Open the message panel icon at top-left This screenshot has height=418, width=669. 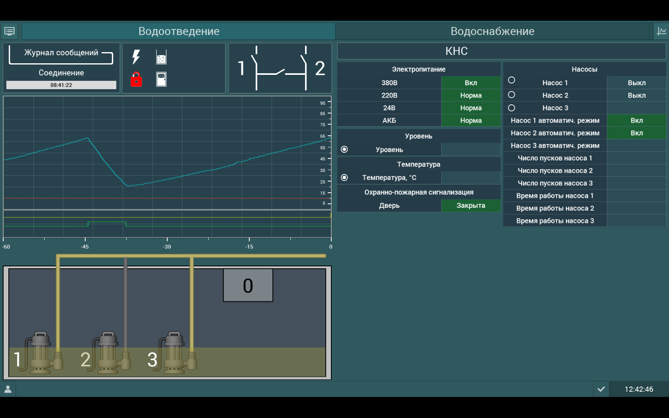[x=10, y=31]
